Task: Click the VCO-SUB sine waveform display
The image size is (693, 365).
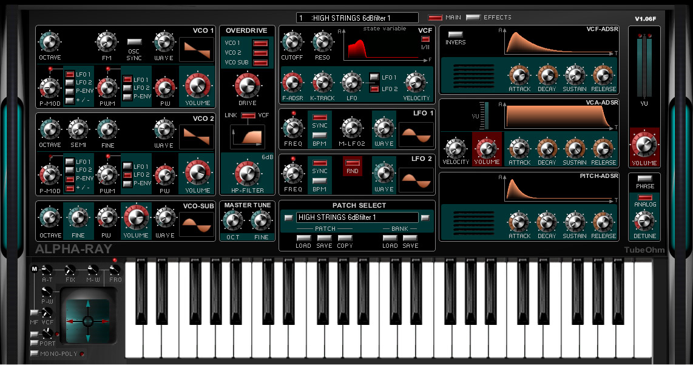Action: (197, 225)
